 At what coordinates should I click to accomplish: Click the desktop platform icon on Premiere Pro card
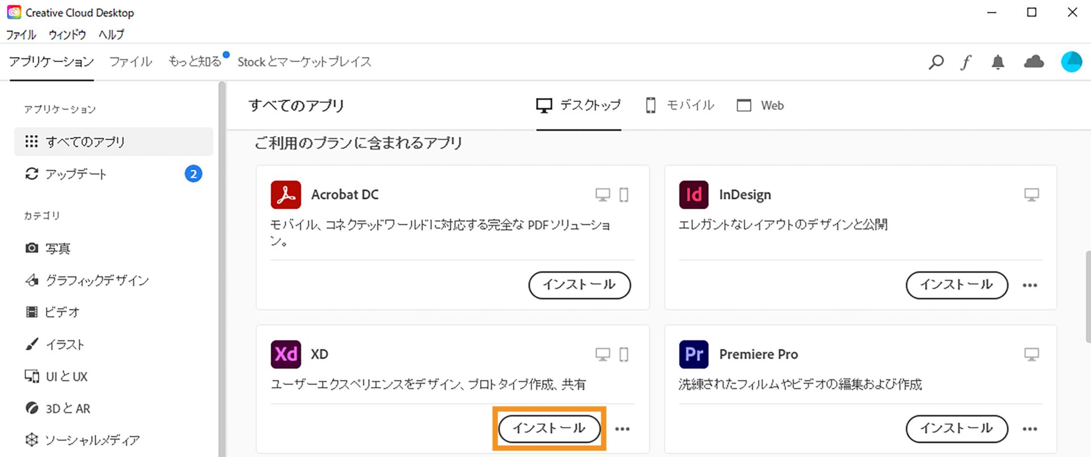1031,354
